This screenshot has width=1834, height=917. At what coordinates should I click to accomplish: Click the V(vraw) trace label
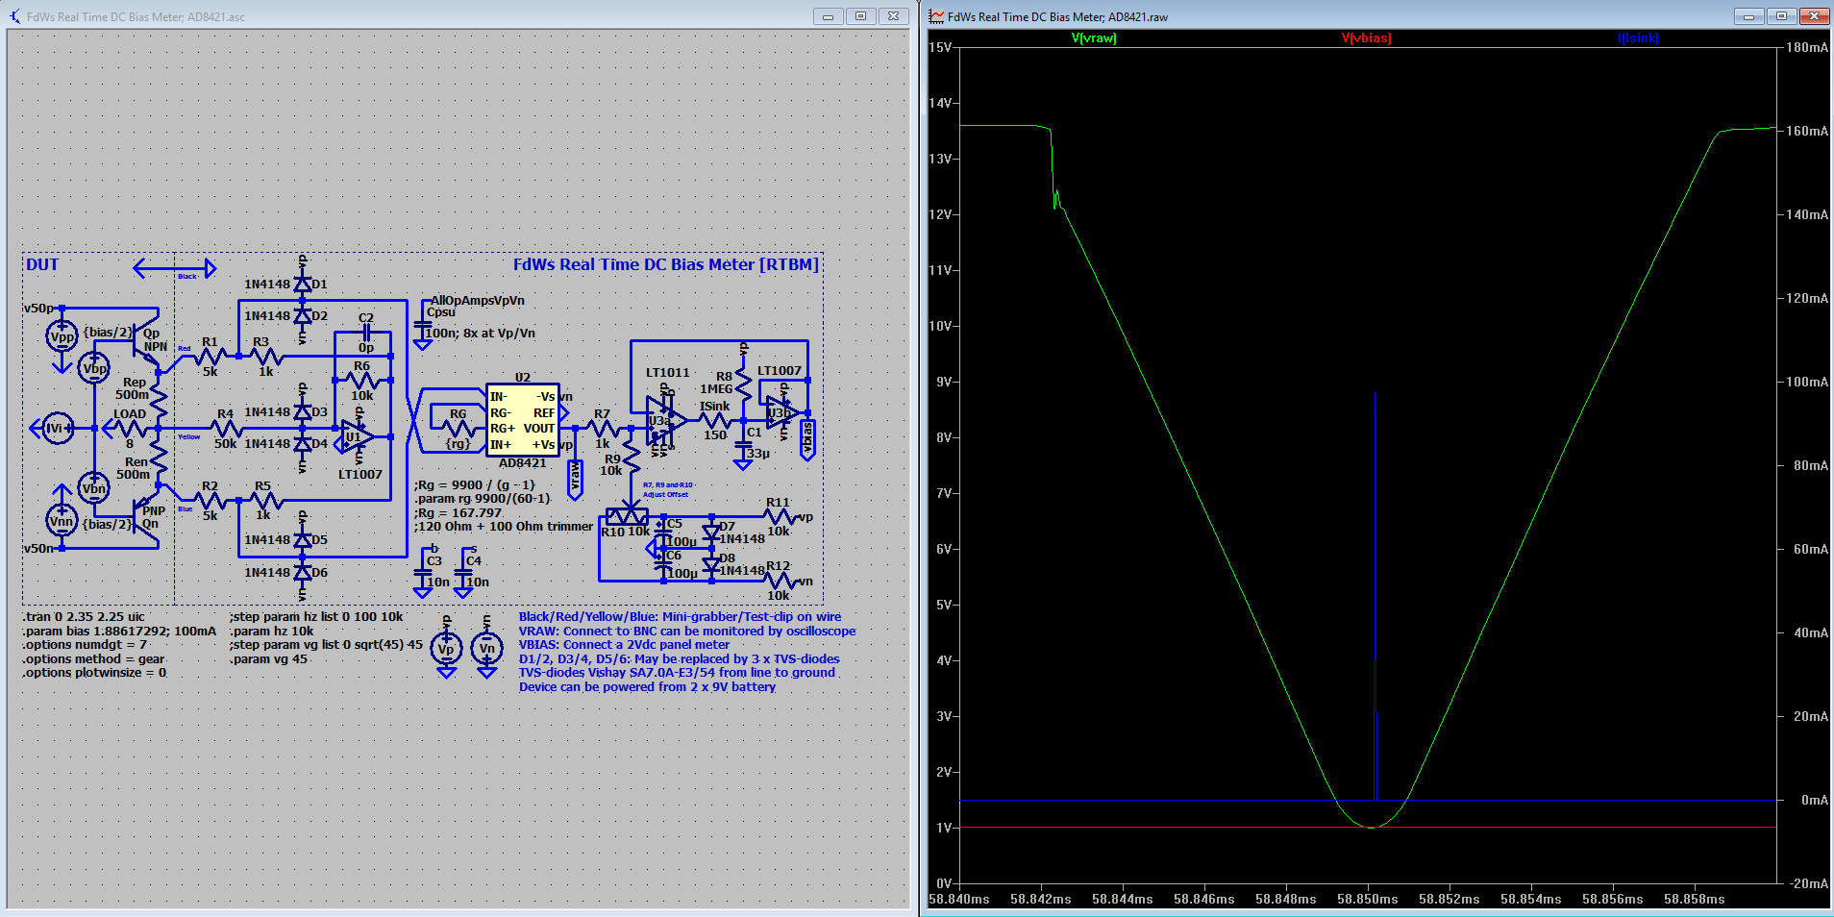tap(1094, 38)
